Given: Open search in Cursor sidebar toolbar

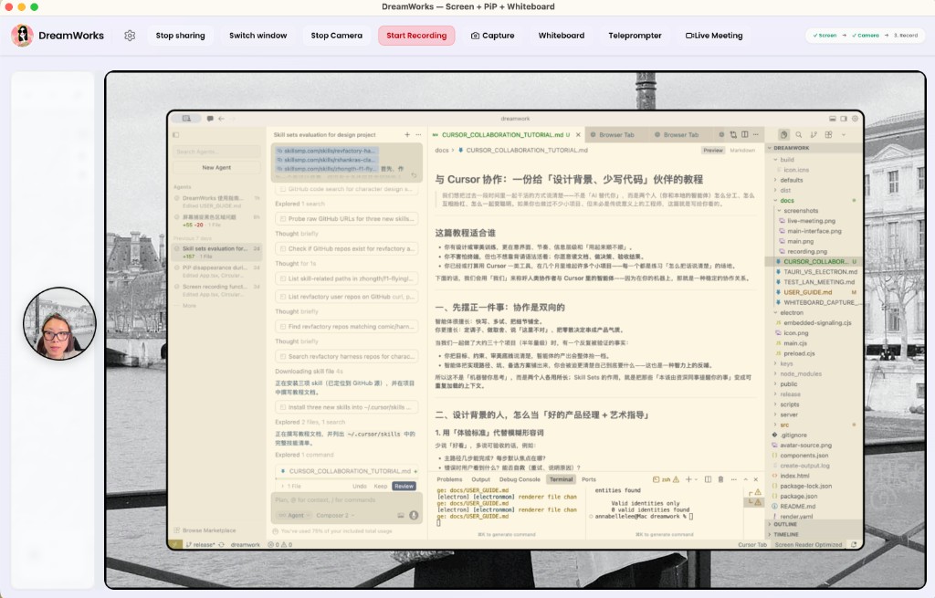Looking at the screenshot, I should (798, 135).
